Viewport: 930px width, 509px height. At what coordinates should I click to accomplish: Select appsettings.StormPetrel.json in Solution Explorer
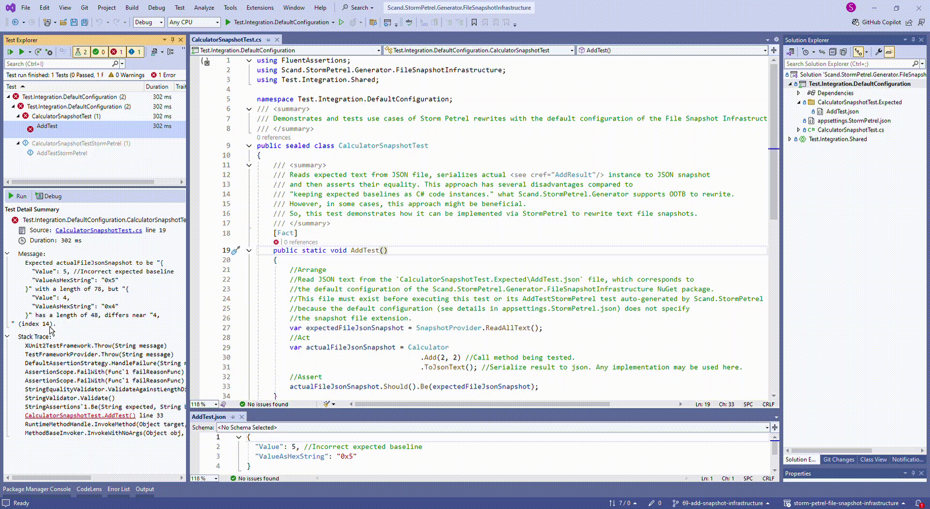click(854, 121)
